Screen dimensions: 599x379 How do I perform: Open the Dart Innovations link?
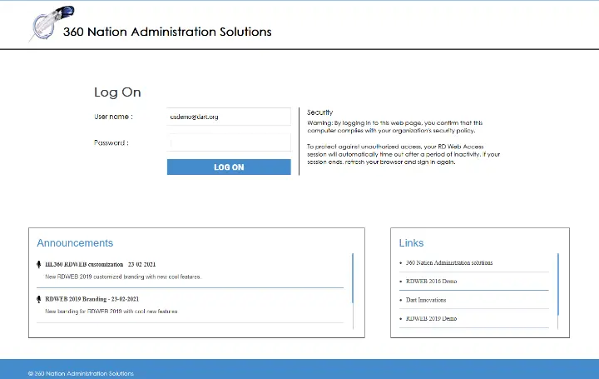click(426, 300)
